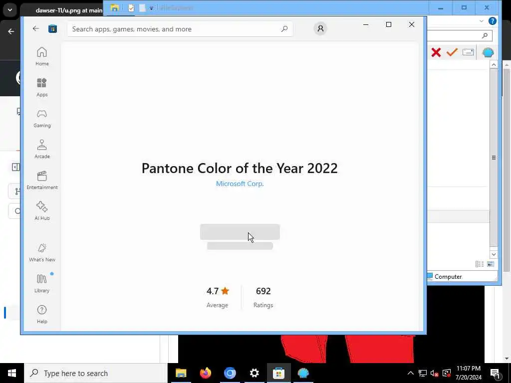Open the Microsoft Corp. publisher link
The image size is (511, 383).
(240, 184)
